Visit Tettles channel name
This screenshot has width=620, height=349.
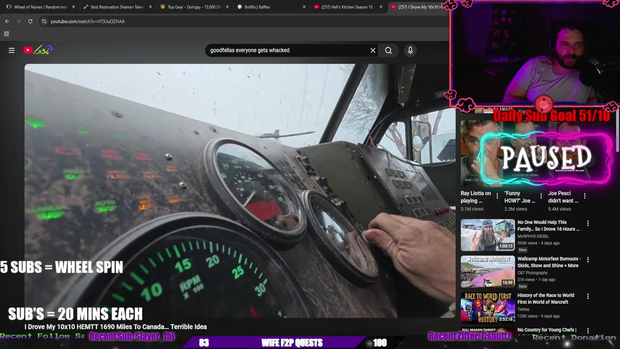523,309
